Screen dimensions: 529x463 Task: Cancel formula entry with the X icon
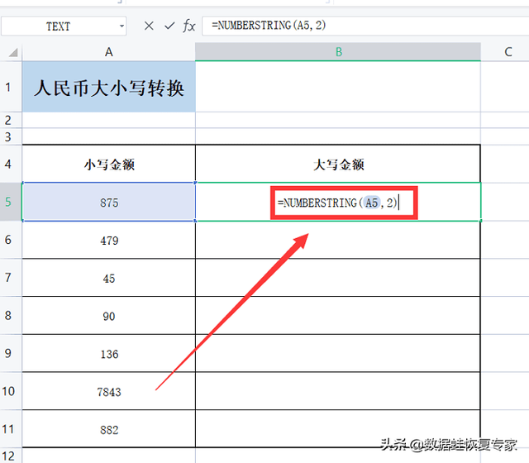[149, 26]
